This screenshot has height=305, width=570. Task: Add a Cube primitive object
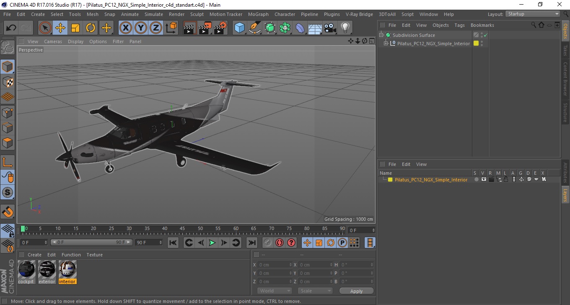tap(239, 28)
